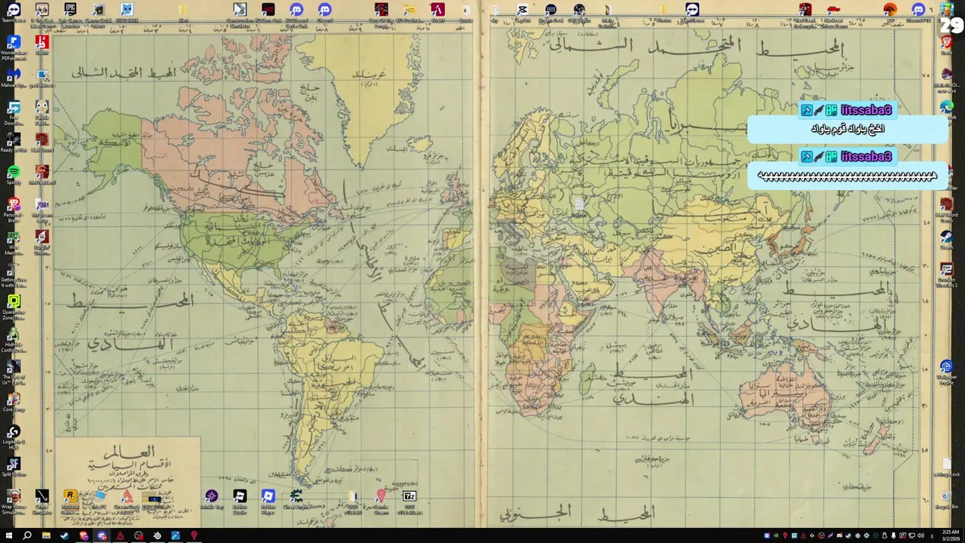The image size is (965, 543).
Task: Open the Steam shortcut in right column
Action: (946, 240)
